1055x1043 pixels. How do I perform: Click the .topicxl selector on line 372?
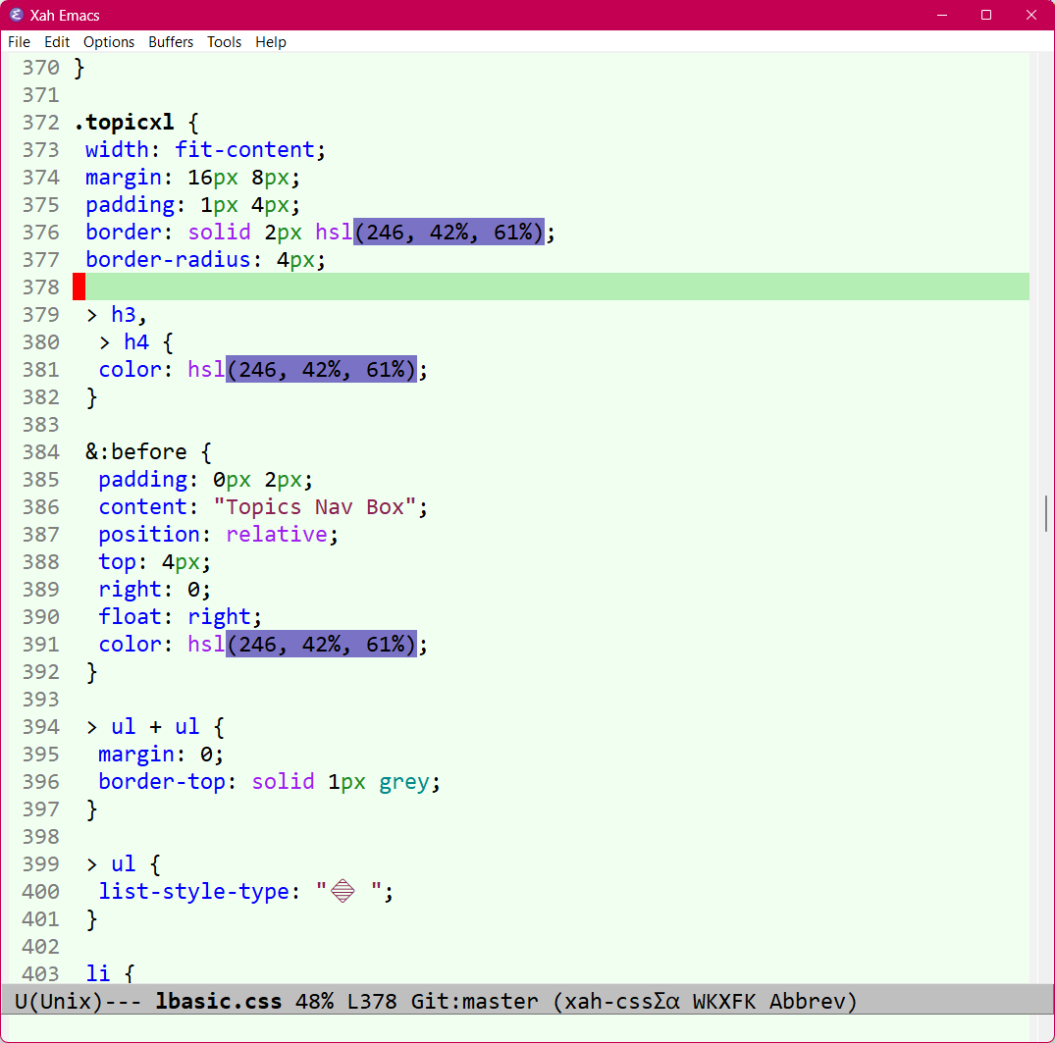(x=124, y=123)
